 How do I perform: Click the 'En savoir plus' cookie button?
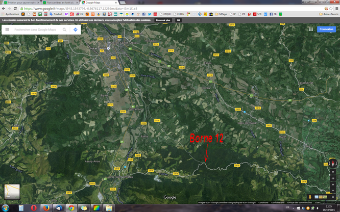[163, 20]
